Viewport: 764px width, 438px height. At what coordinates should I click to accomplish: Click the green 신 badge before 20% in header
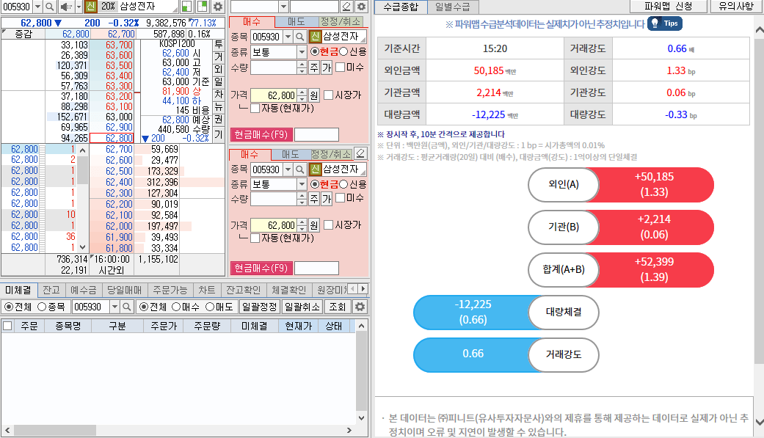(90, 7)
